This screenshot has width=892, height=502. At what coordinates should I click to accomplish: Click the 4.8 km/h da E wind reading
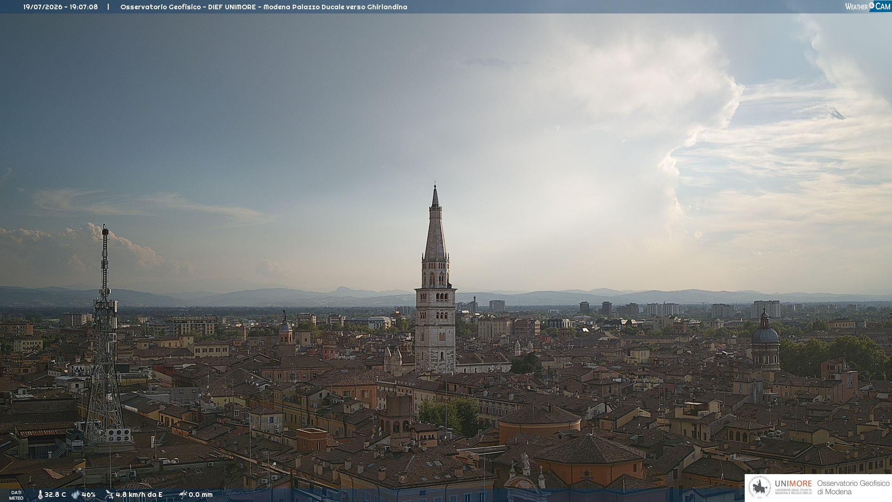pyautogui.click(x=139, y=495)
